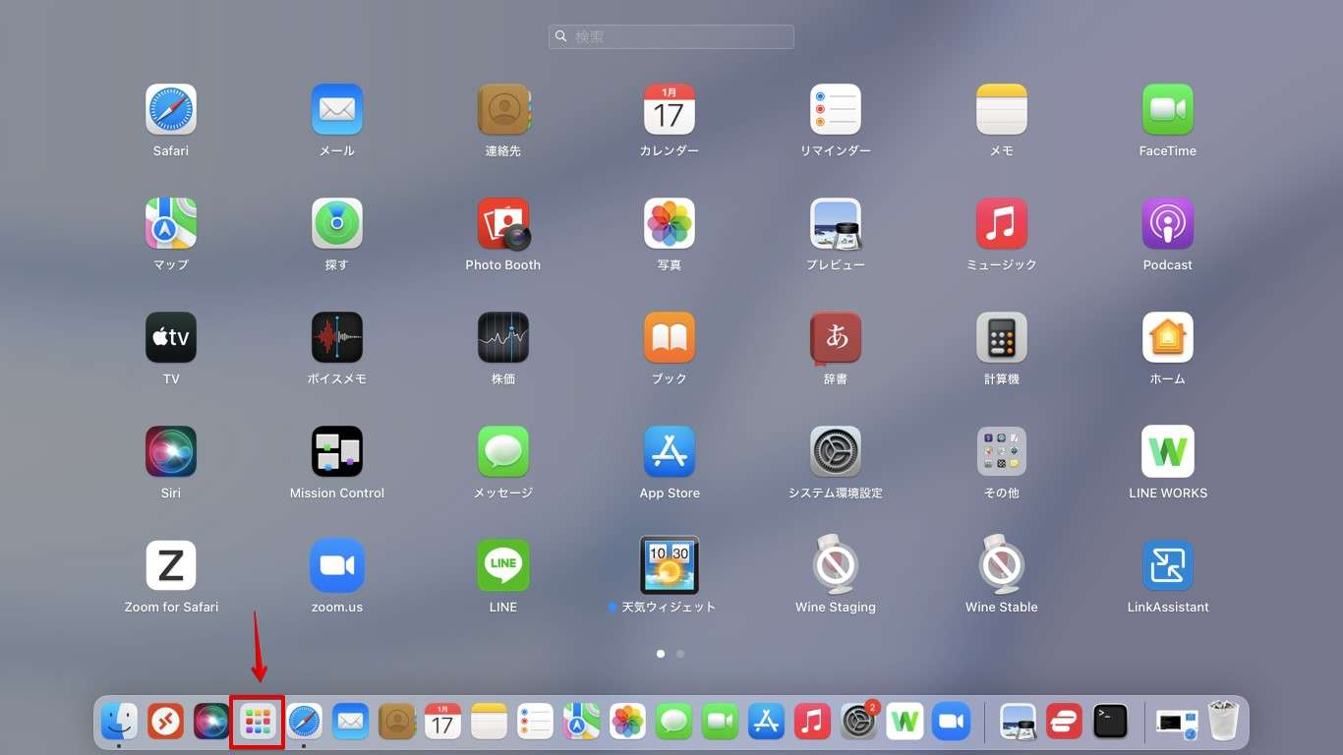Open Maps from the Dock
This screenshot has height=755, width=1343.
pyautogui.click(x=581, y=723)
